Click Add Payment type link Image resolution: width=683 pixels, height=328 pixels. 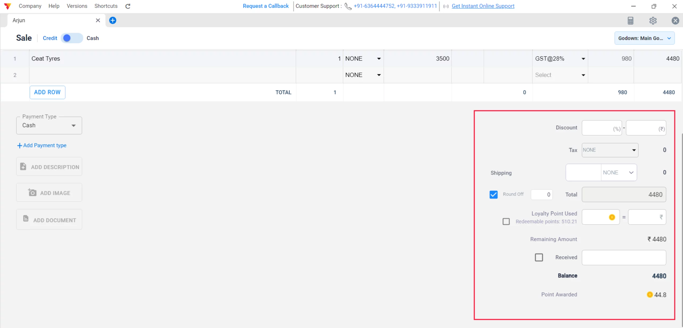click(x=42, y=145)
